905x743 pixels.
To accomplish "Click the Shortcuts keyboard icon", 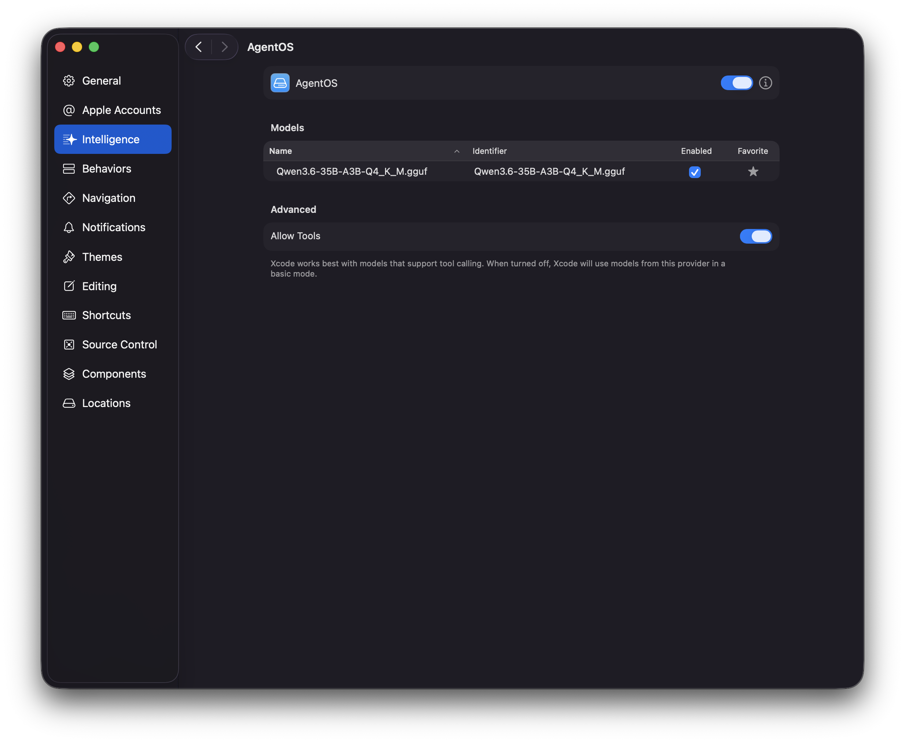I will [x=69, y=315].
